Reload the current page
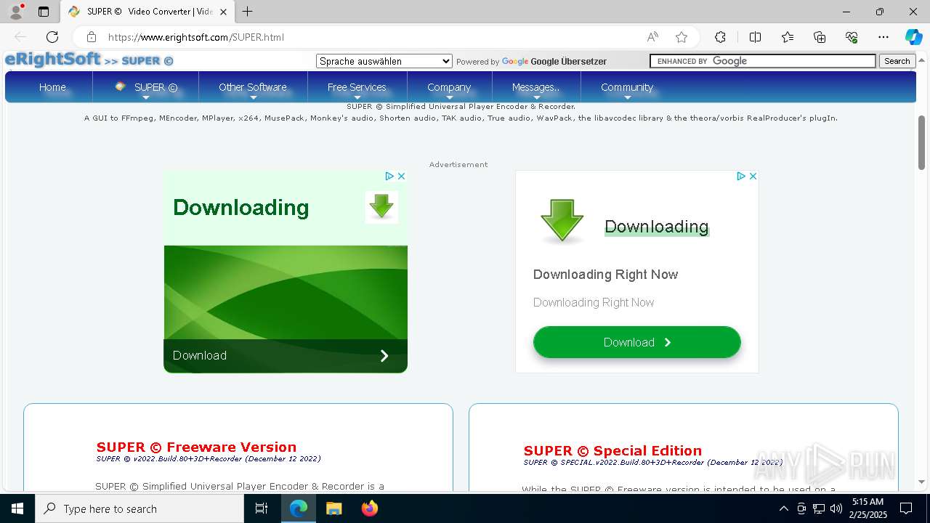 (x=52, y=37)
